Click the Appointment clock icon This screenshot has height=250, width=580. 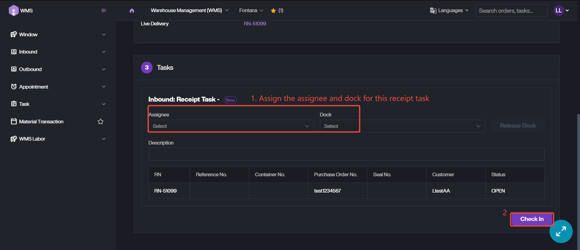click(x=14, y=87)
